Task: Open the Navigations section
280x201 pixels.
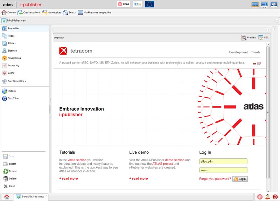Action: tap(25, 58)
